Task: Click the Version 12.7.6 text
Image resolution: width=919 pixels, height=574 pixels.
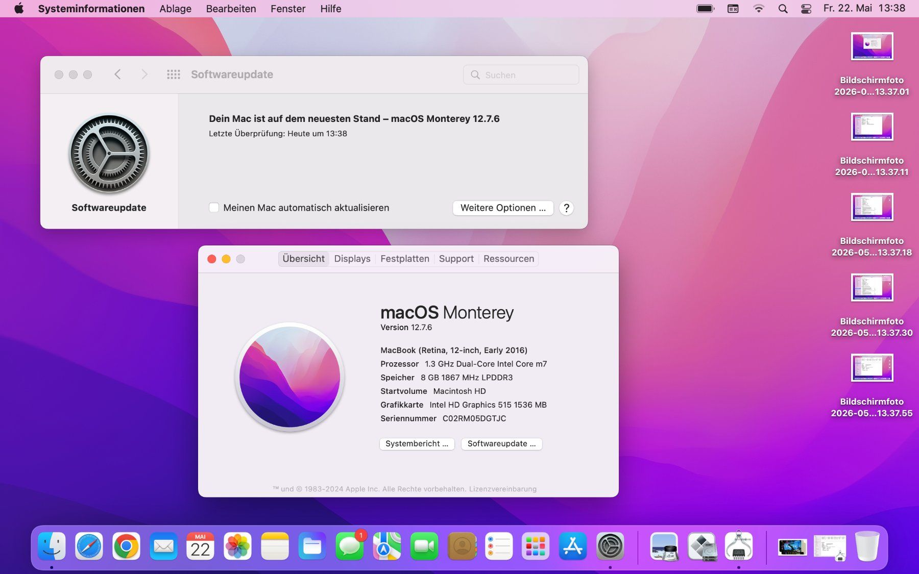Action: (x=406, y=328)
